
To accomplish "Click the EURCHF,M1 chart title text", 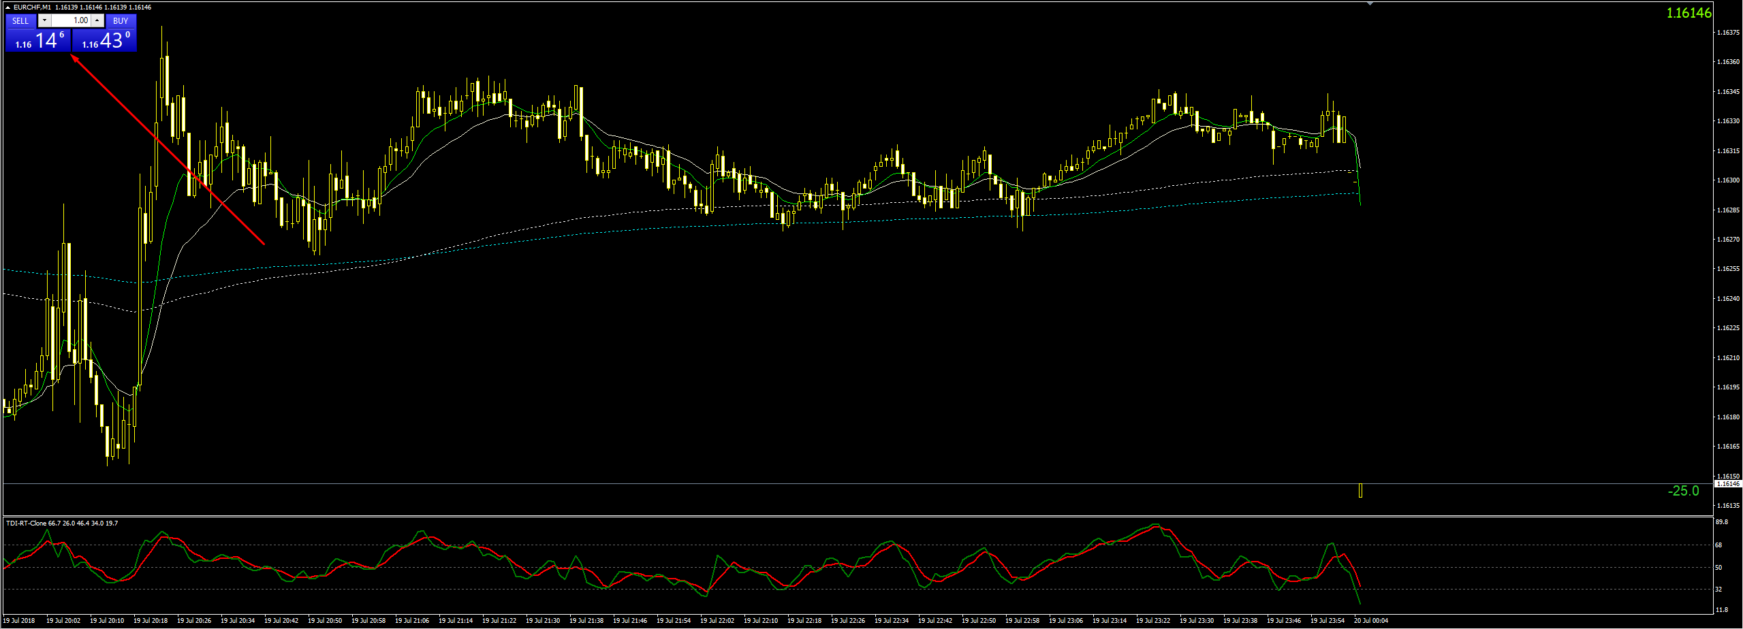I will pyautogui.click(x=32, y=7).
